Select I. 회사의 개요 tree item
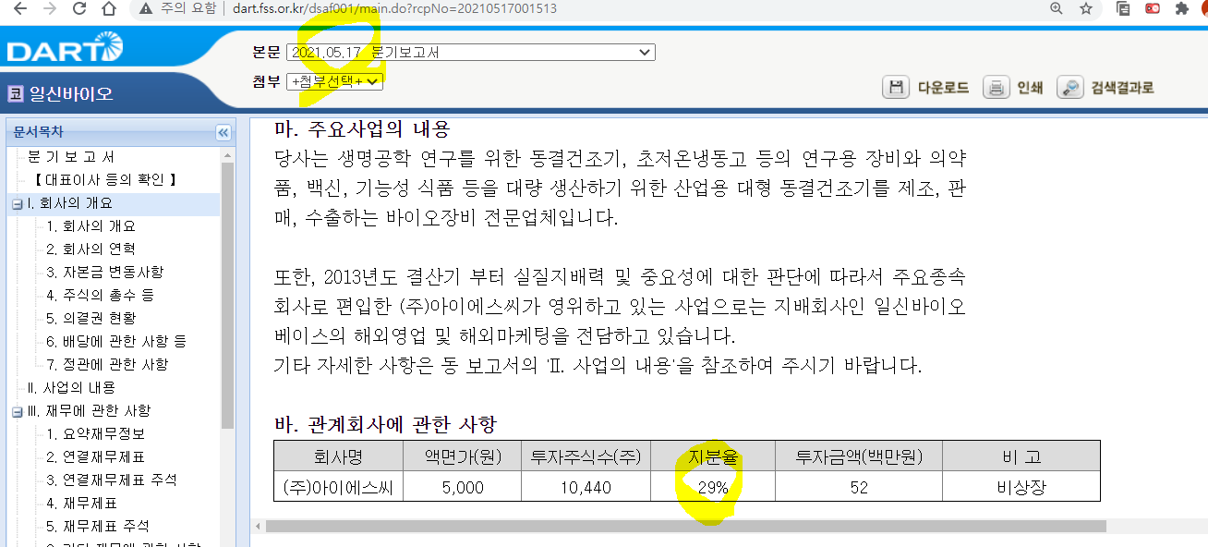 tap(70, 203)
